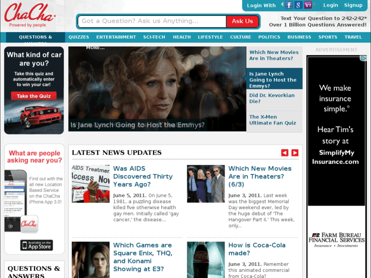Viewport: 371px width, 278px height.
Task: Open the Questions & Answers menu
Action: 36,37
